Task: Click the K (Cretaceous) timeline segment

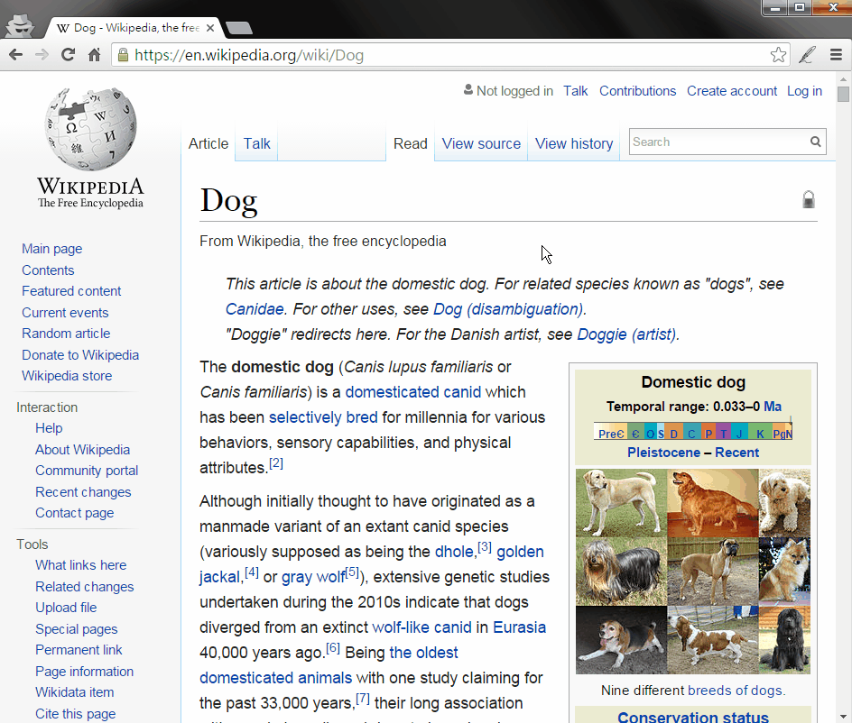Action: click(x=760, y=434)
